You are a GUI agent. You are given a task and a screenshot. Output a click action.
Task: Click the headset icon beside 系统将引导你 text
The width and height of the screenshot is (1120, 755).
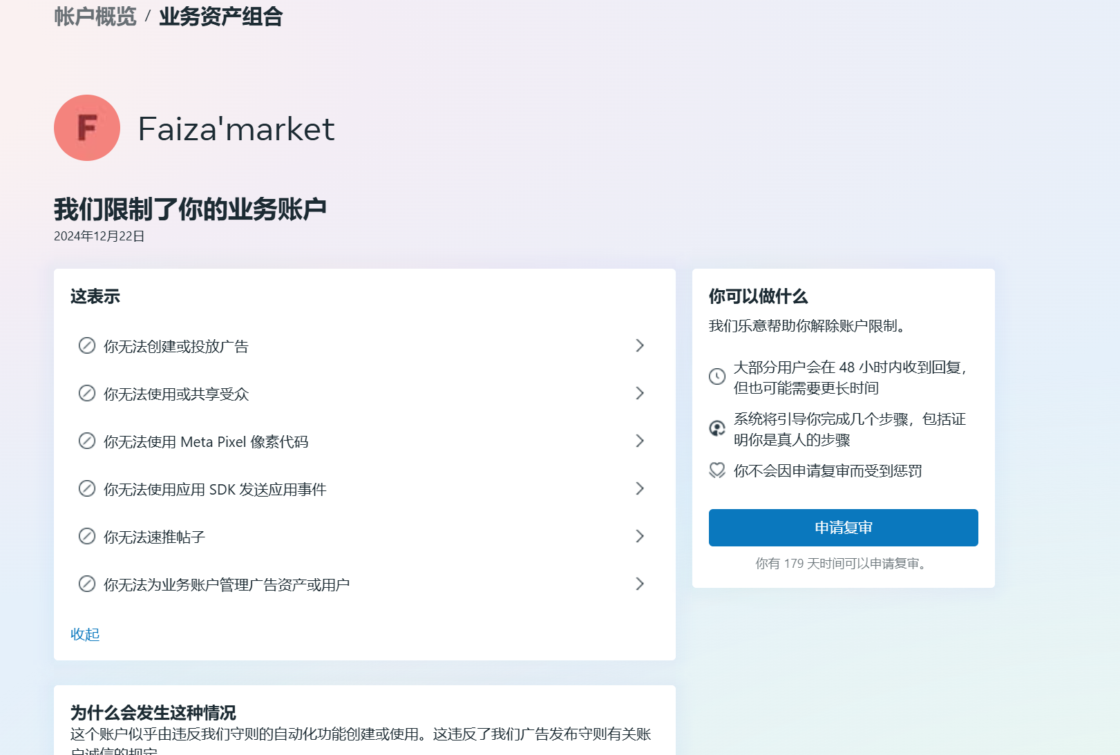717,428
